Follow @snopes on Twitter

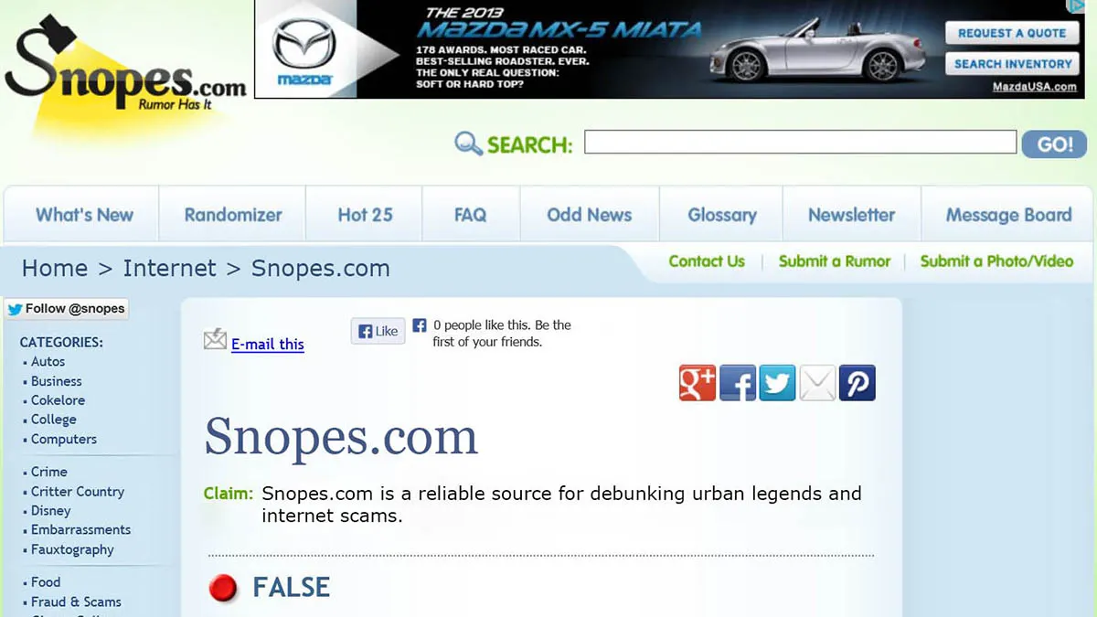pos(67,309)
